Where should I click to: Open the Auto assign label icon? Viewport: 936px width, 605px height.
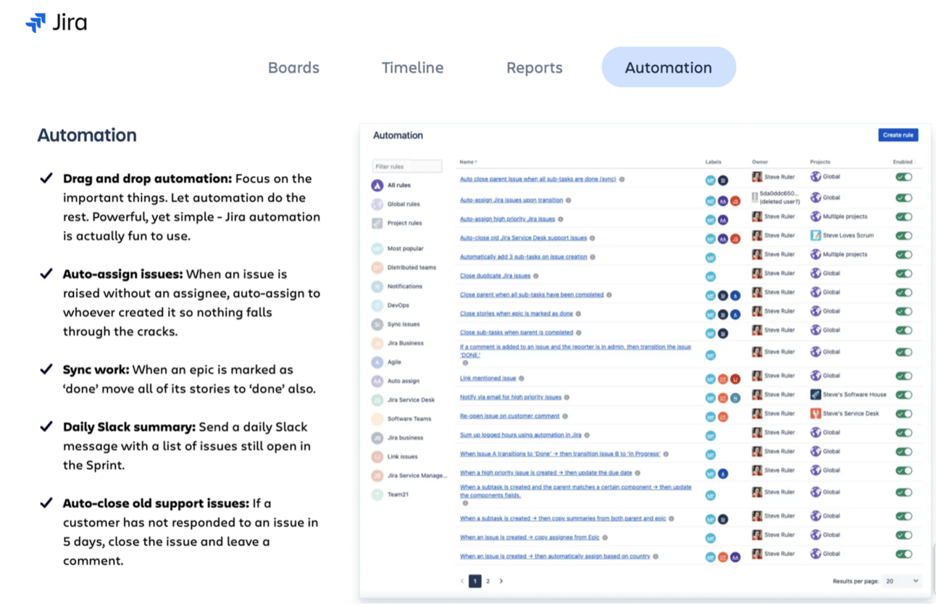(377, 381)
